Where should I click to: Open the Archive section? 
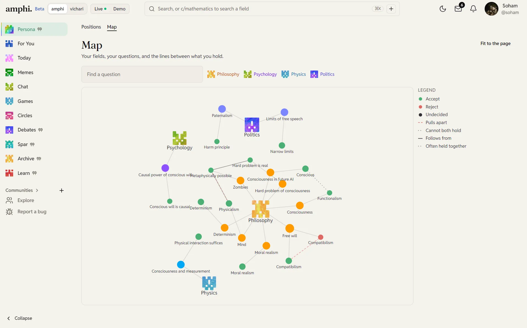coord(34,159)
